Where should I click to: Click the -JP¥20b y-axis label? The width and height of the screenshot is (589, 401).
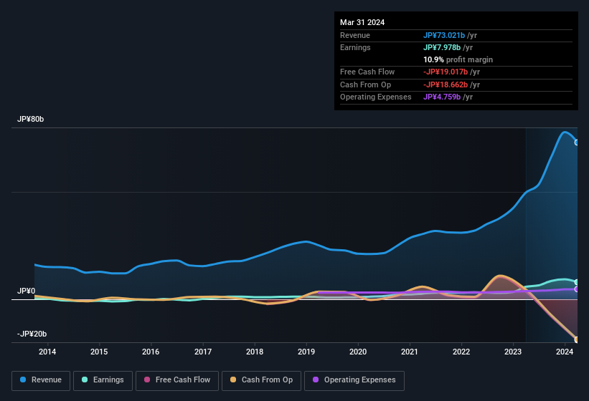coord(32,334)
